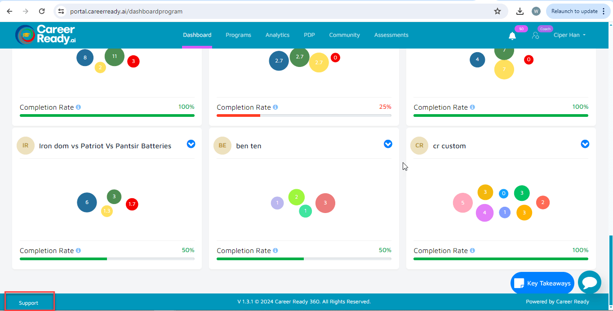Open the Support link in footer

tap(29, 303)
